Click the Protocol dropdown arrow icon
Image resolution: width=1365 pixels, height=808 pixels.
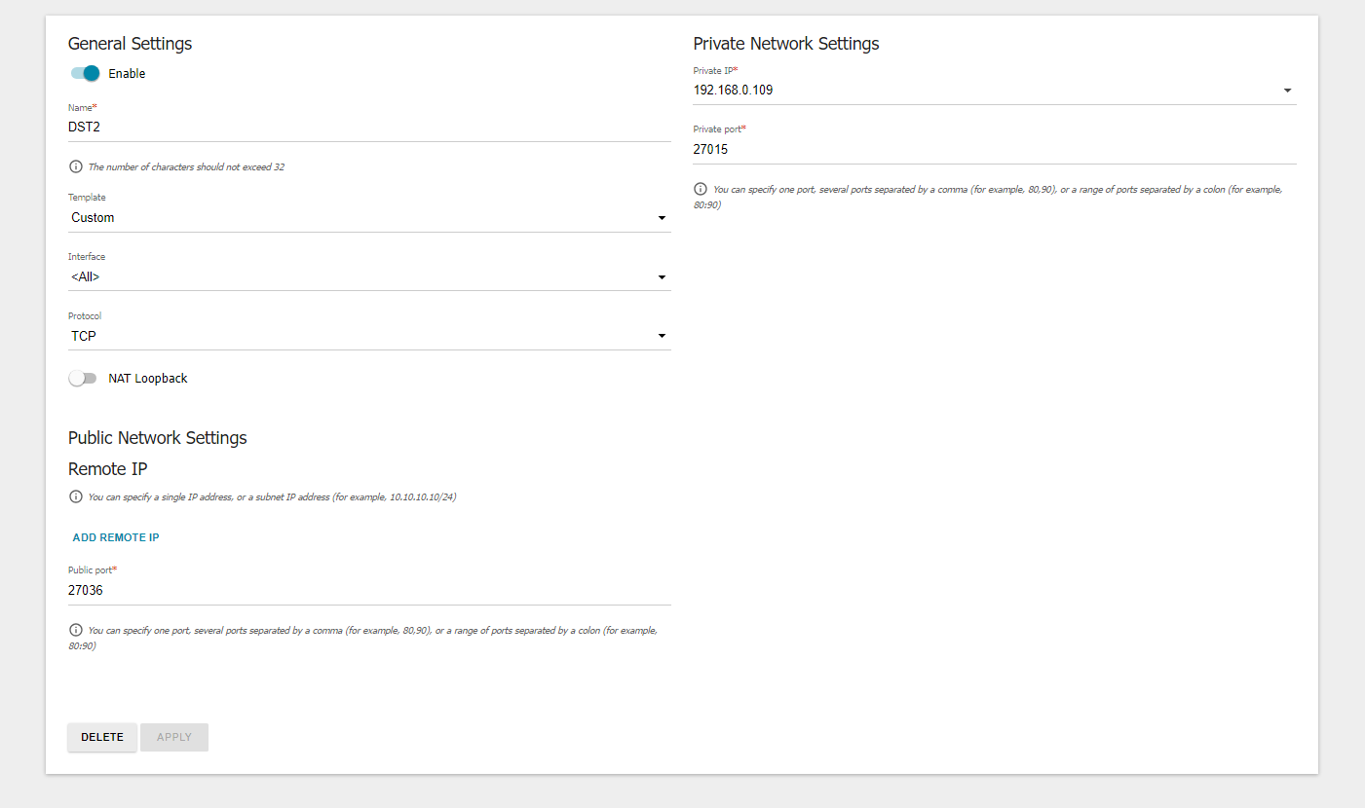tap(662, 336)
